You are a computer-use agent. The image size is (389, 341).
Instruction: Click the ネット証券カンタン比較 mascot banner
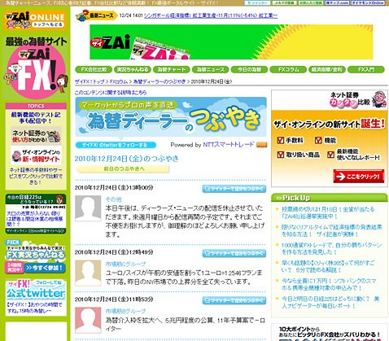[x=330, y=100]
